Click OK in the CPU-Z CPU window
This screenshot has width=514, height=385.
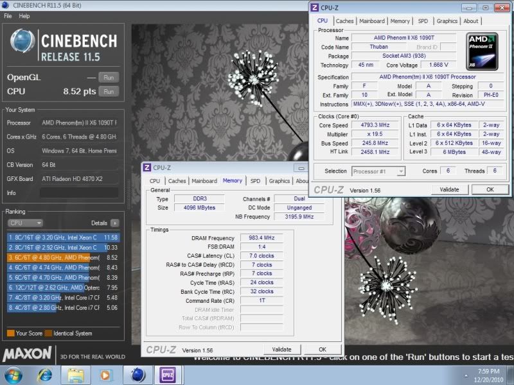click(490, 189)
